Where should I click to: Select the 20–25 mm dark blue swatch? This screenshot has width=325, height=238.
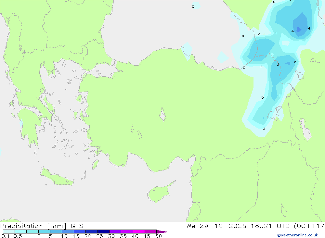[92, 232]
